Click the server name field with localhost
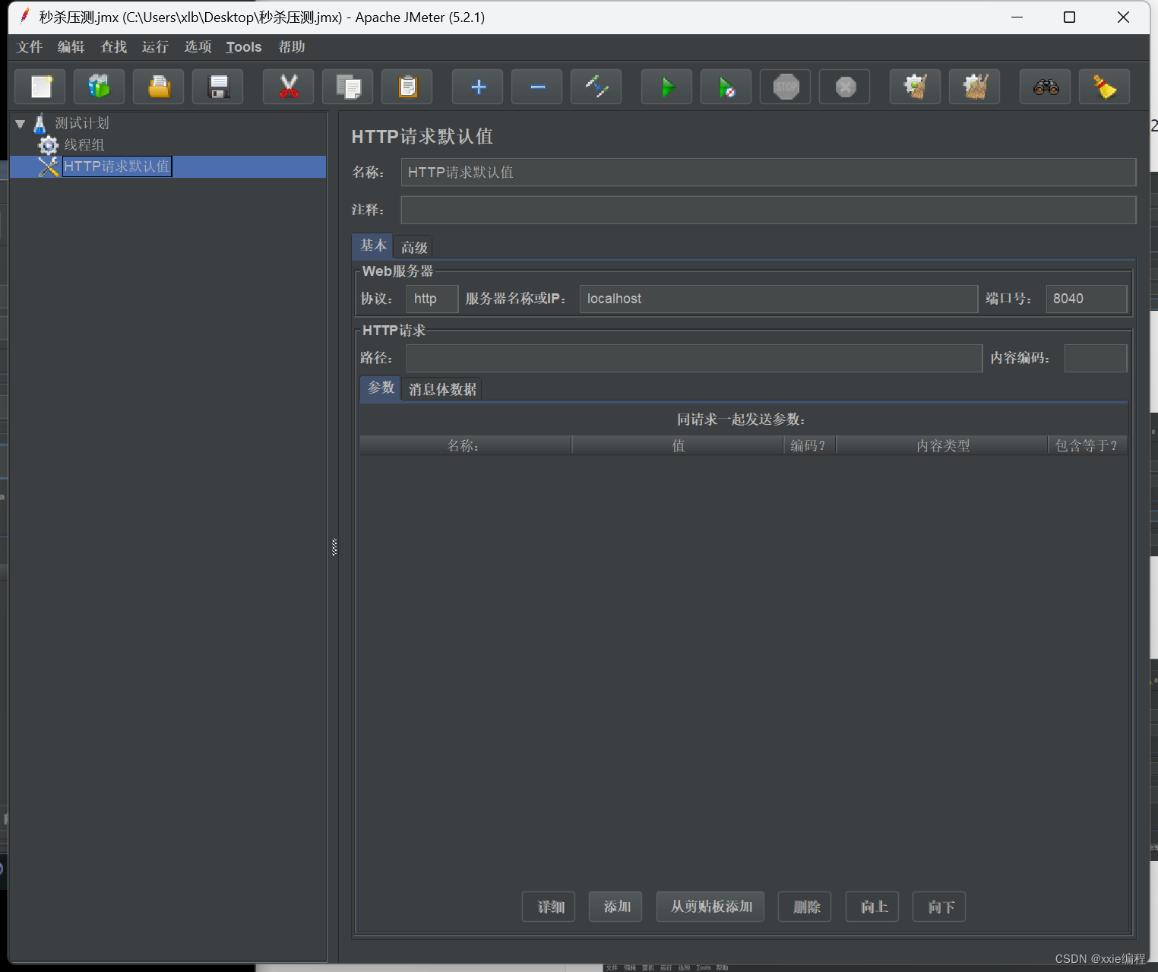 click(778, 299)
